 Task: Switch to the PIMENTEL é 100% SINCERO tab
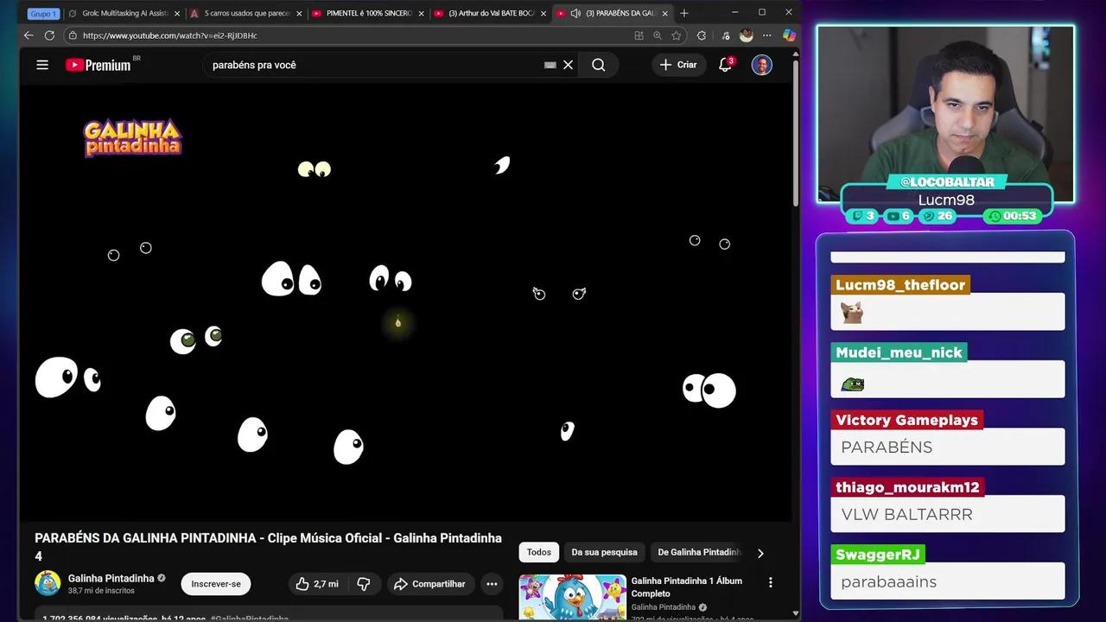point(368,14)
